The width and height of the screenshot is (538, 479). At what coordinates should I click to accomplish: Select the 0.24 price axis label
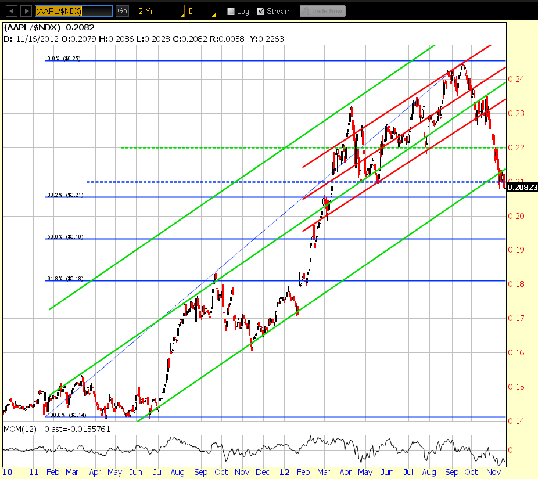point(516,79)
